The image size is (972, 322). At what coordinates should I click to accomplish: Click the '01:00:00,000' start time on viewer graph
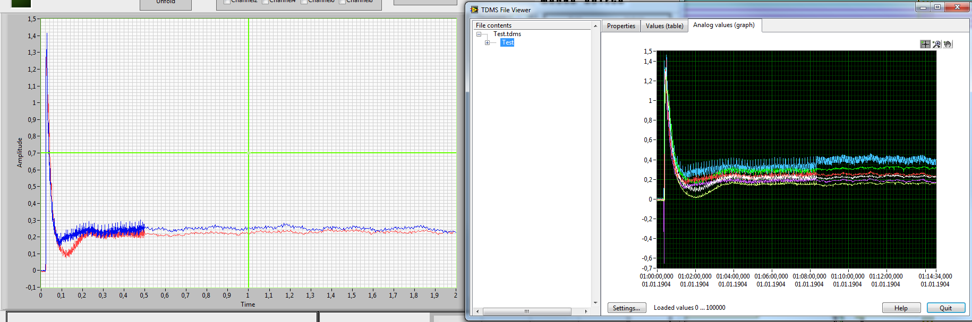point(656,276)
